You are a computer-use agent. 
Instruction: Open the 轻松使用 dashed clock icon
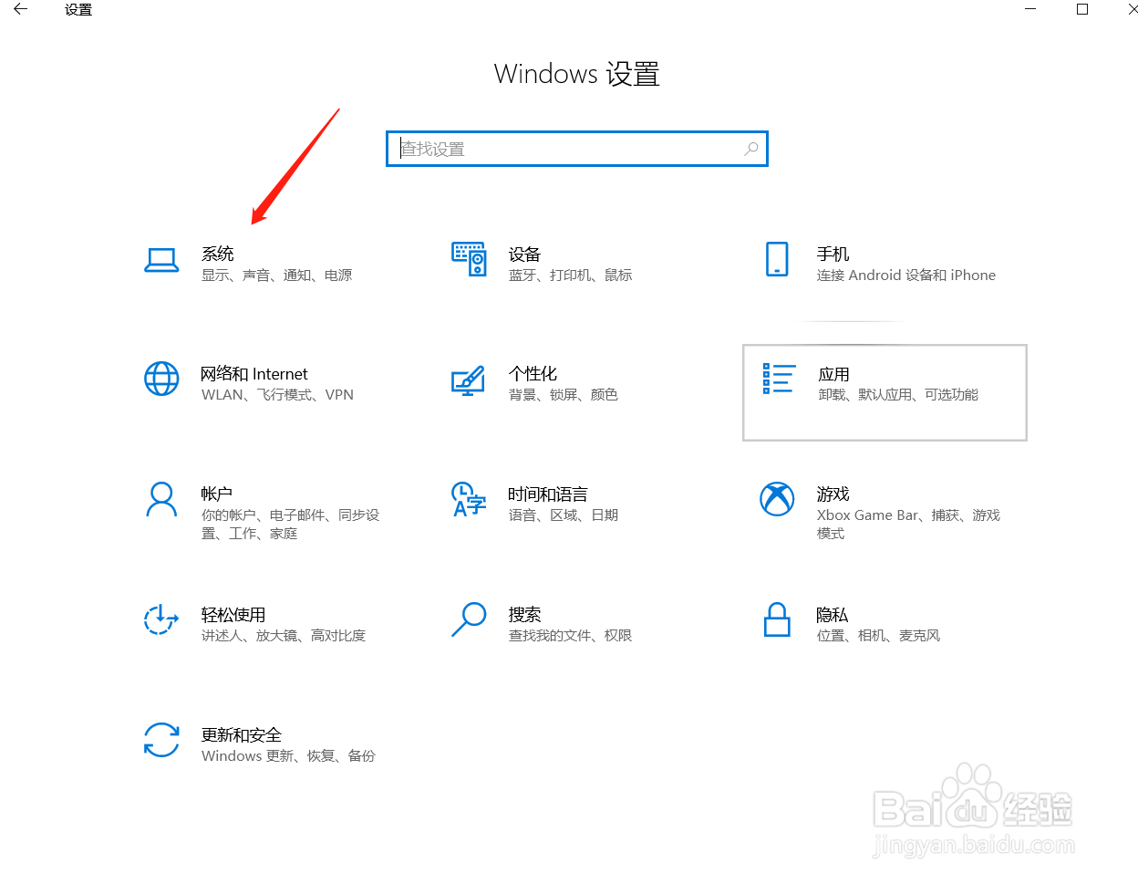click(161, 619)
